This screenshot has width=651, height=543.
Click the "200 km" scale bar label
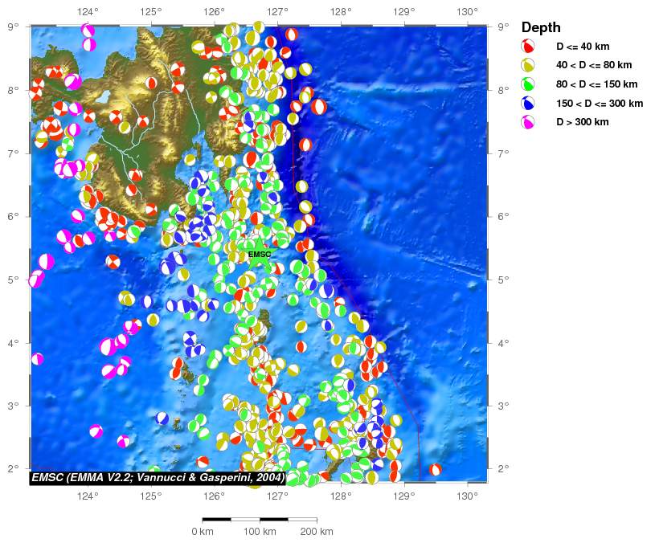coord(316,532)
